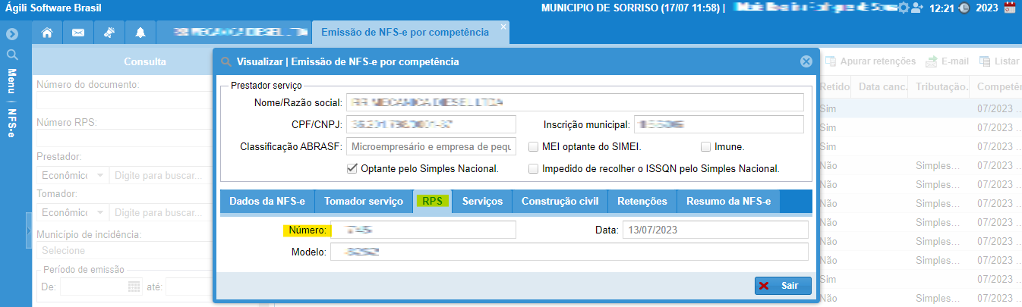Image resolution: width=1022 pixels, height=307 pixels.
Task: Toggle the Imune checkbox
Action: click(706, 146)
